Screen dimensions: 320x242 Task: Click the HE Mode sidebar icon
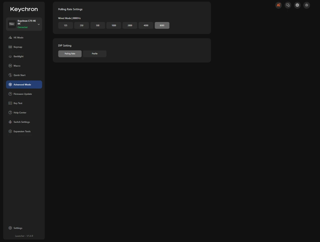click(x=10, y=37)
